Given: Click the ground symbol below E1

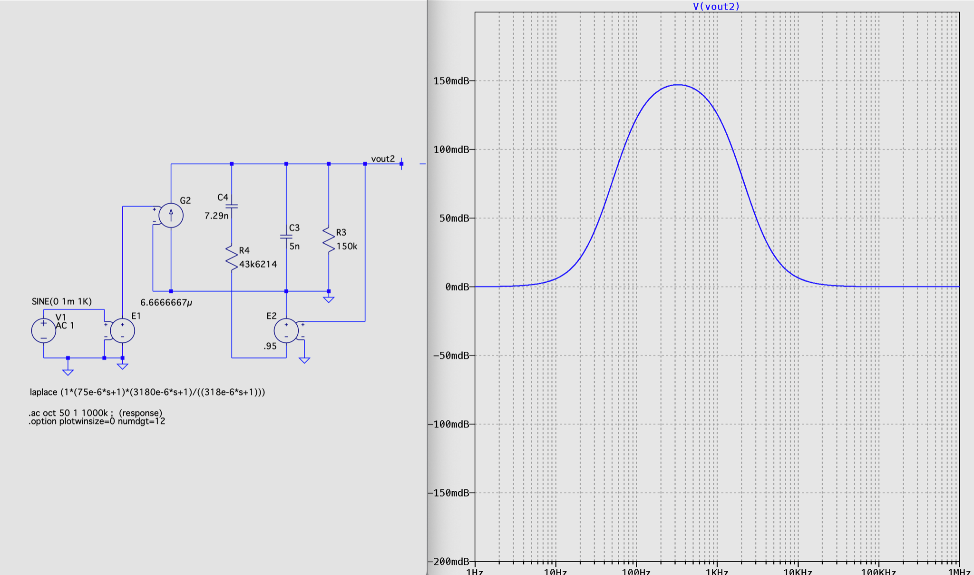Looking at the screenshot, I should [122, 366].
